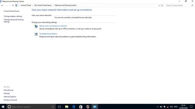The image size is (195, 109).
Task: Open the portrait app icon on taskbar
Action: click(88, 107)
